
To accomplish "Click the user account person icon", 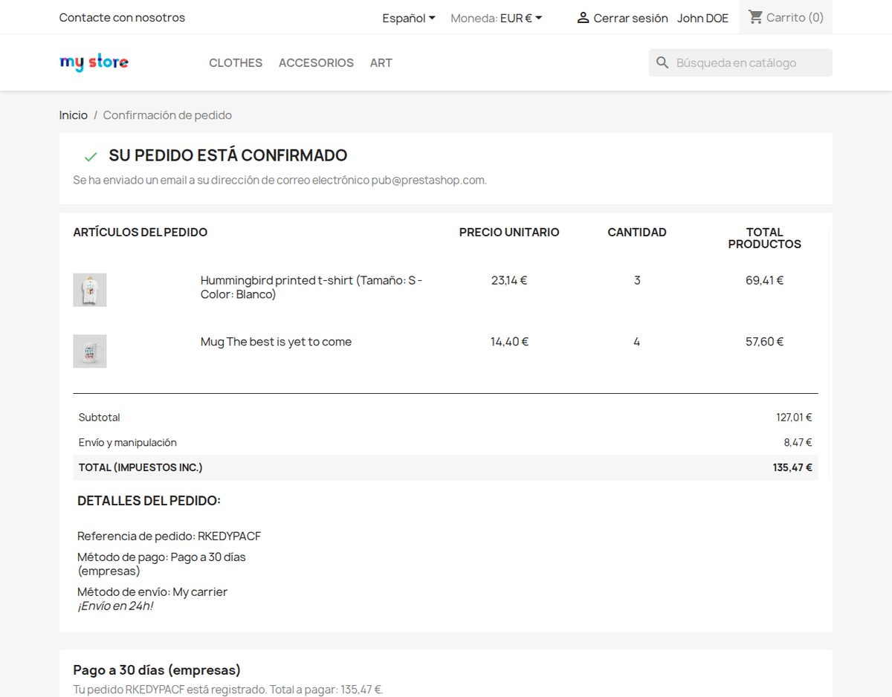I will pos(583,17).
